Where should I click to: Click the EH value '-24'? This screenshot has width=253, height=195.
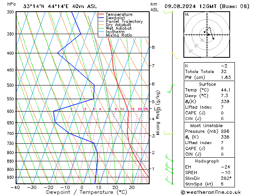pos(226,167)
